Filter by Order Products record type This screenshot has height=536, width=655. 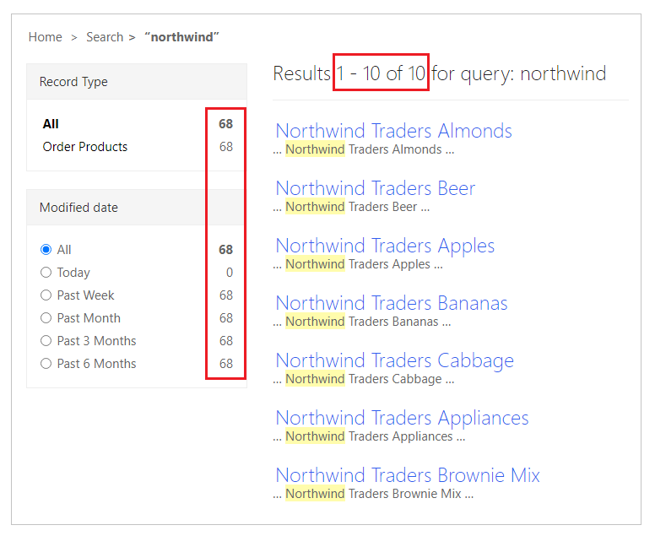click(84, 147)
